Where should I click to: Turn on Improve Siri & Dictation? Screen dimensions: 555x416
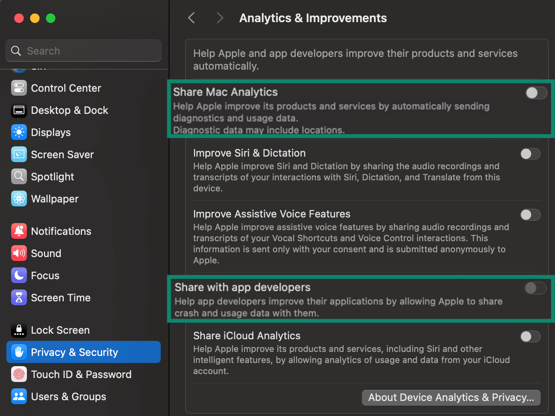530,154
